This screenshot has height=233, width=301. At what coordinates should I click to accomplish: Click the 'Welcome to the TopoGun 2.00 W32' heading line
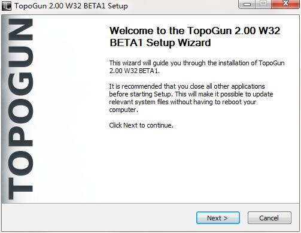(x=195, y=31)
